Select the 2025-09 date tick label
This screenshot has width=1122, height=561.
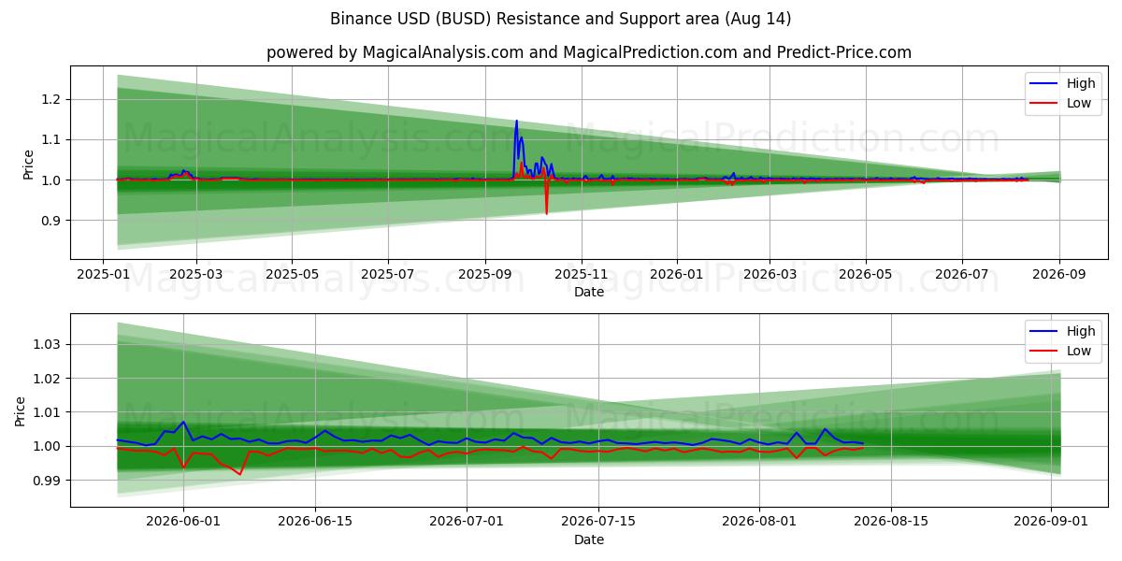(485, 274)
